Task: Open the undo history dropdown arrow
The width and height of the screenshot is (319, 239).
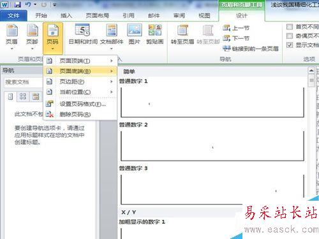Action: pyautogui.click(x=35, y=4)
